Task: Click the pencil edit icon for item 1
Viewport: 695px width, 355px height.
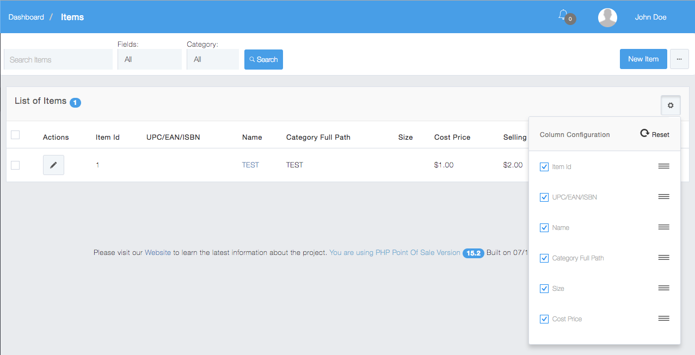Action: 53,165
